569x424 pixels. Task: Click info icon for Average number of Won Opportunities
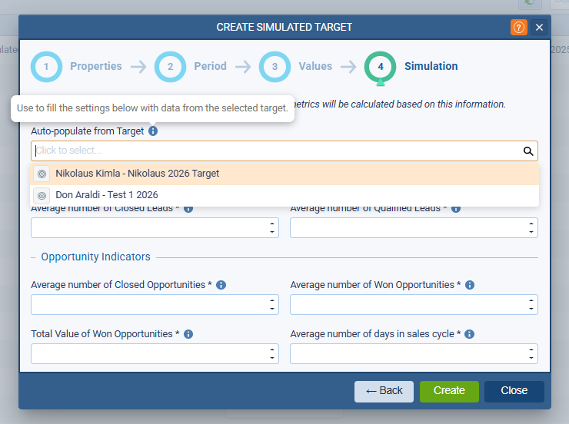point(470,285)
